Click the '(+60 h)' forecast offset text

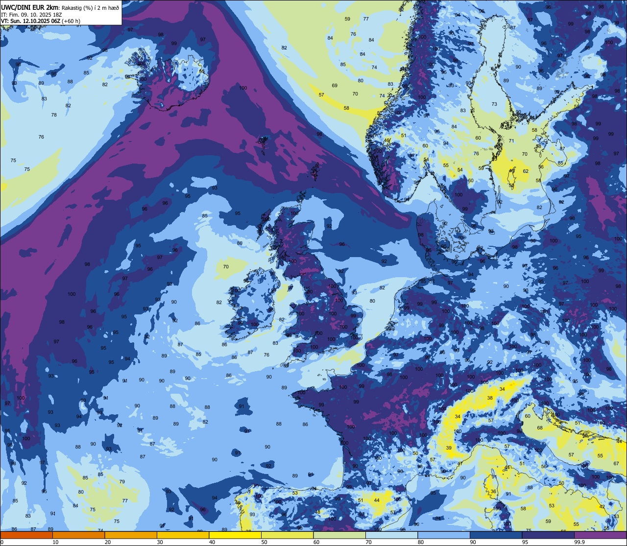(72, 21)
